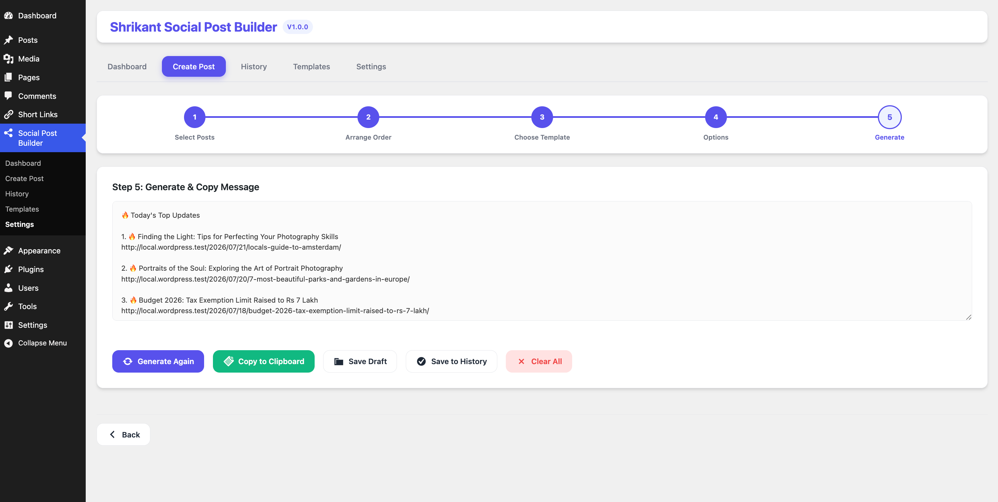Click the Appearance brush icon

point(9,251)
